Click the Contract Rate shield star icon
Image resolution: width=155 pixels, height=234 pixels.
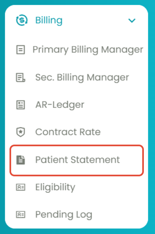click(21, 132)
